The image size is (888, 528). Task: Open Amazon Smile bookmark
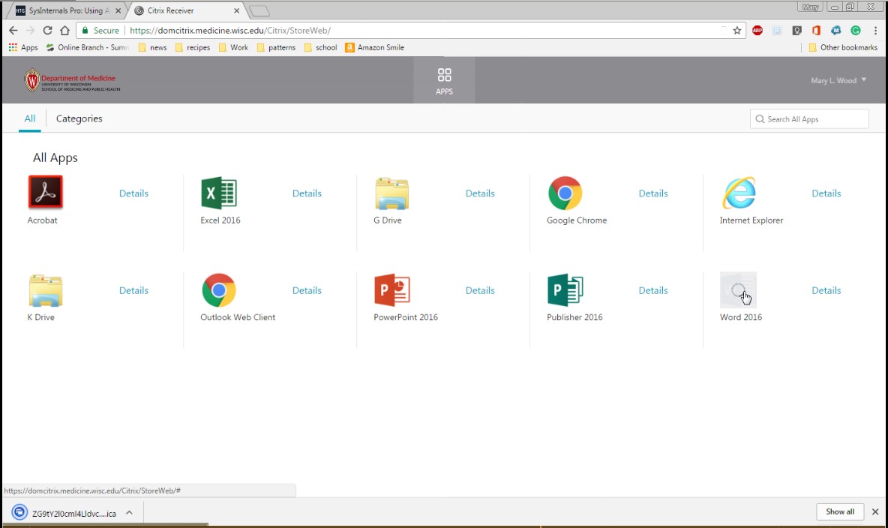coord(375,47)
